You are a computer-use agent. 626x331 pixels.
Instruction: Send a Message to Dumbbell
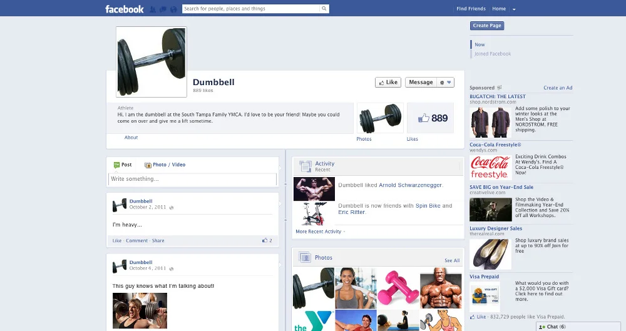pos(421,82)
